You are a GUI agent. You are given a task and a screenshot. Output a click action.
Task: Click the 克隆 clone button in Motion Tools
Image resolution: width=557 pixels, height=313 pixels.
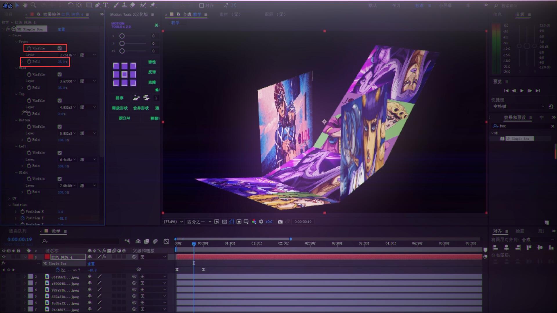[x=152, y=82]
